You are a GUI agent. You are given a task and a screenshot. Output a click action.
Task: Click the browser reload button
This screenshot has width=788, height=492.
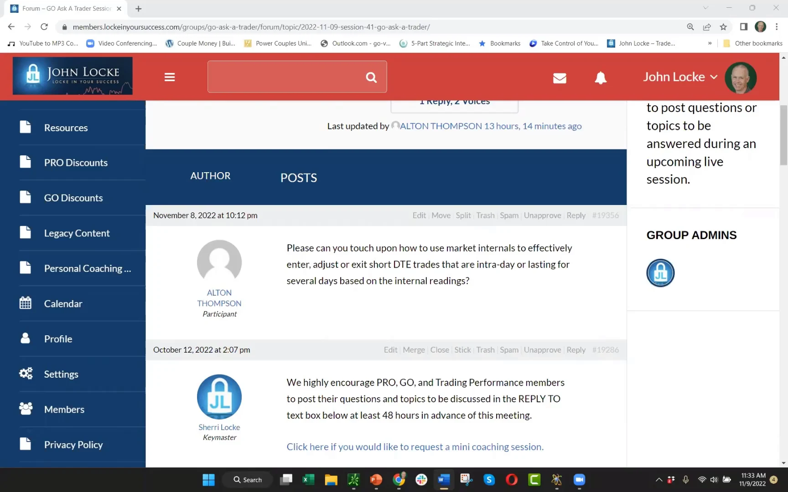click(44, 27)
